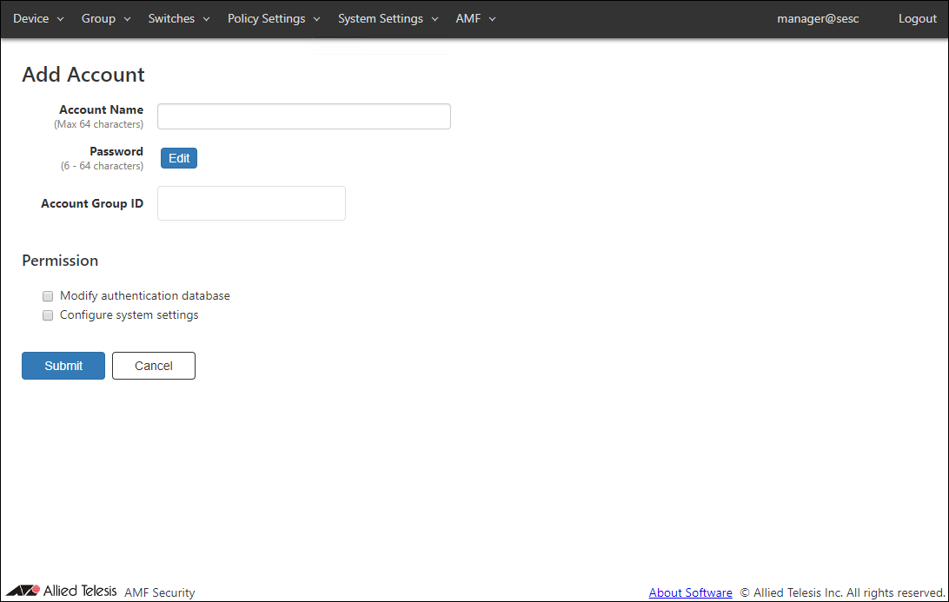This screenshot has width=949, height=602.
Task: Click the Permission section heading
Action: click(60, 261)
